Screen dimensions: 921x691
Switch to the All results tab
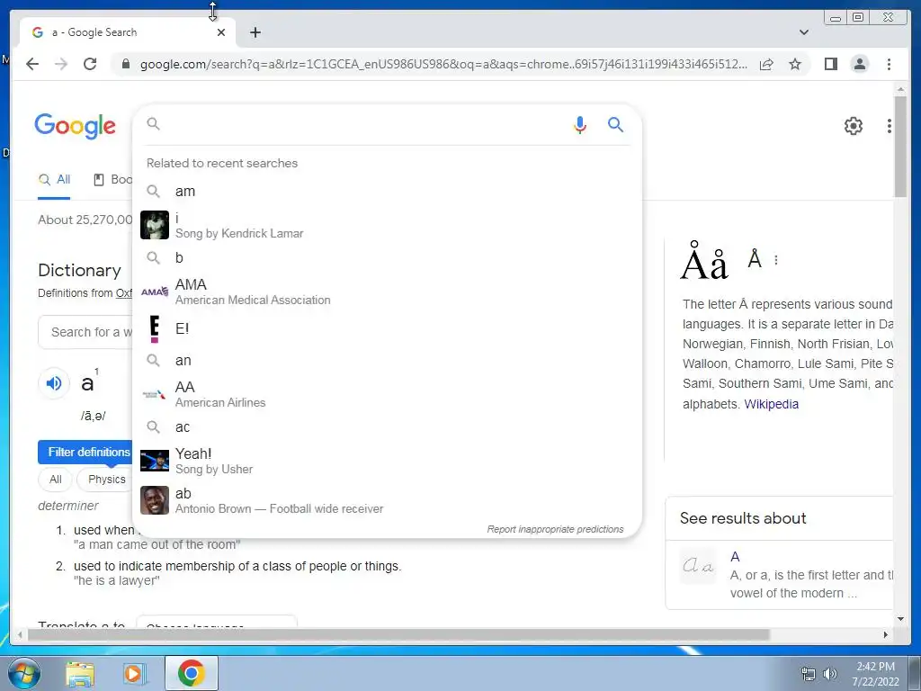[54, 180]
